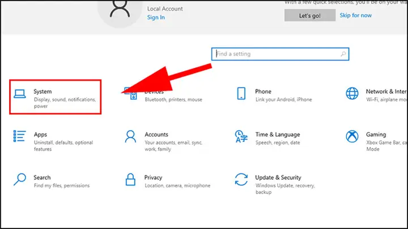The image size is (408, 229).
Task: Click the Privacy padlock icon
Action: 130,179
